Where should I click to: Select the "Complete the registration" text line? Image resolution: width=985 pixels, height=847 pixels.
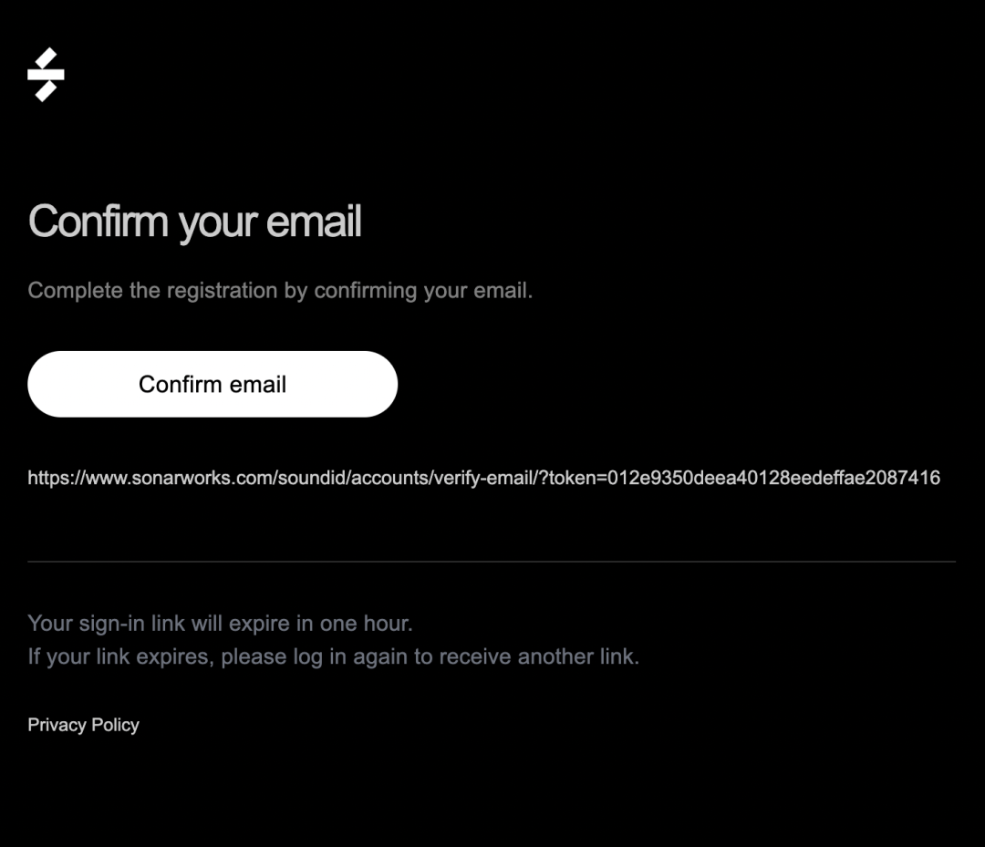tap(280, 291)
